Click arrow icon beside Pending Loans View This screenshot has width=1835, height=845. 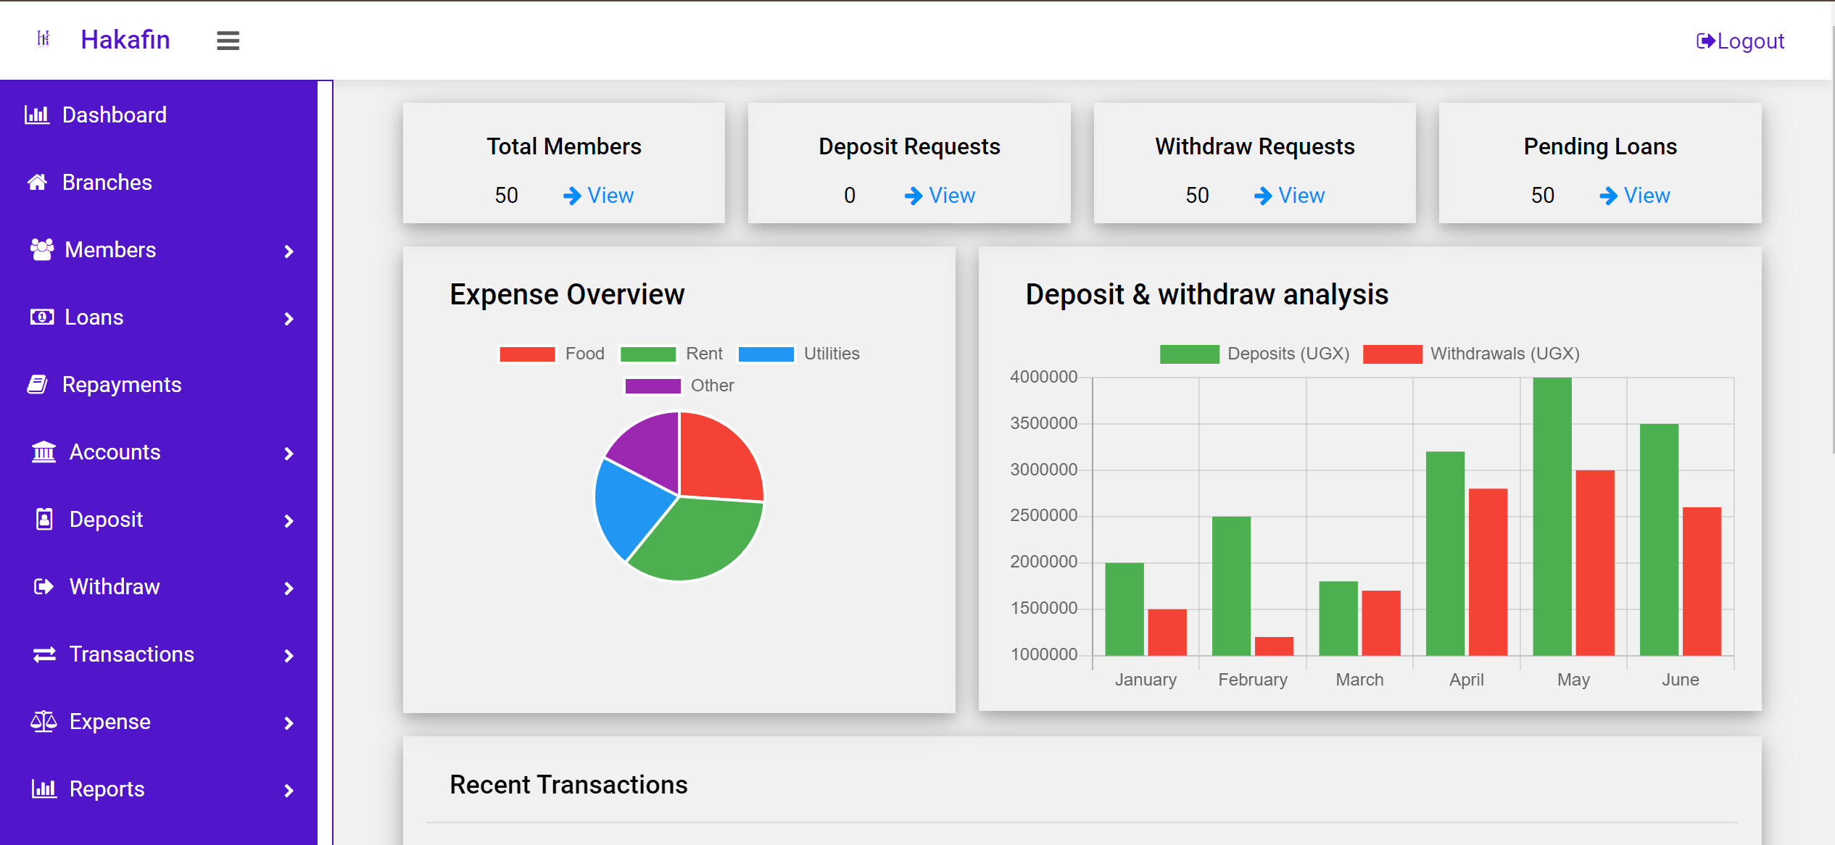1608,196
